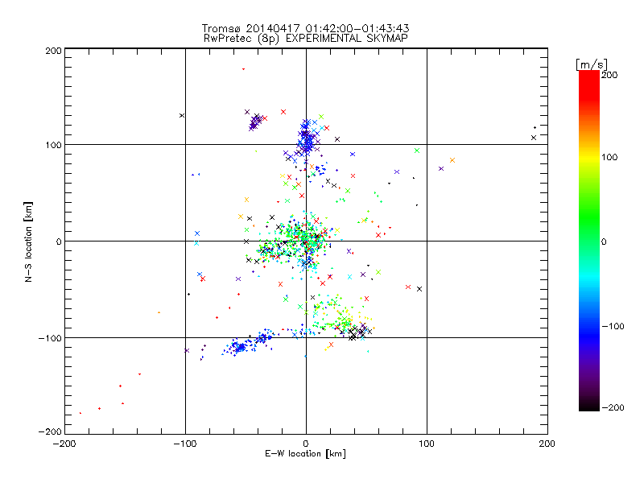Select the 'N-S location [km]' axis label
Viewport: 644px width, 483px height.
click(x=28, y=242)
